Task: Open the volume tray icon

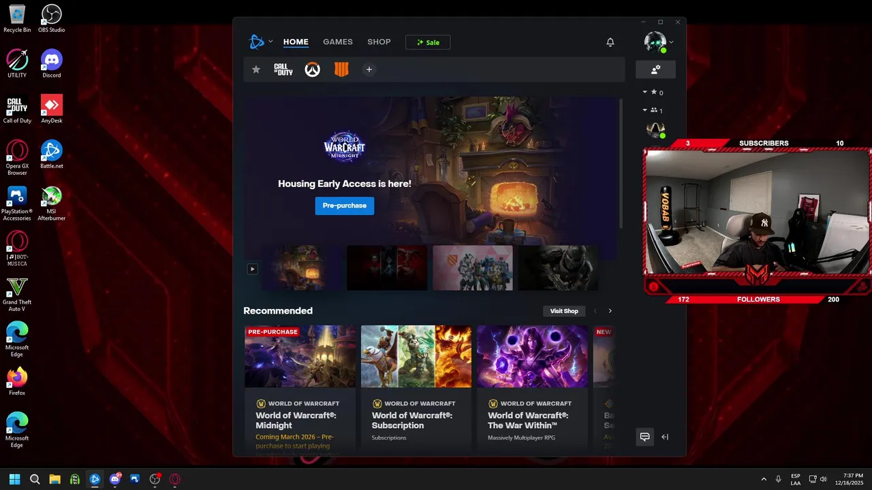Action: pyautogui.click(x=824, y=479)
